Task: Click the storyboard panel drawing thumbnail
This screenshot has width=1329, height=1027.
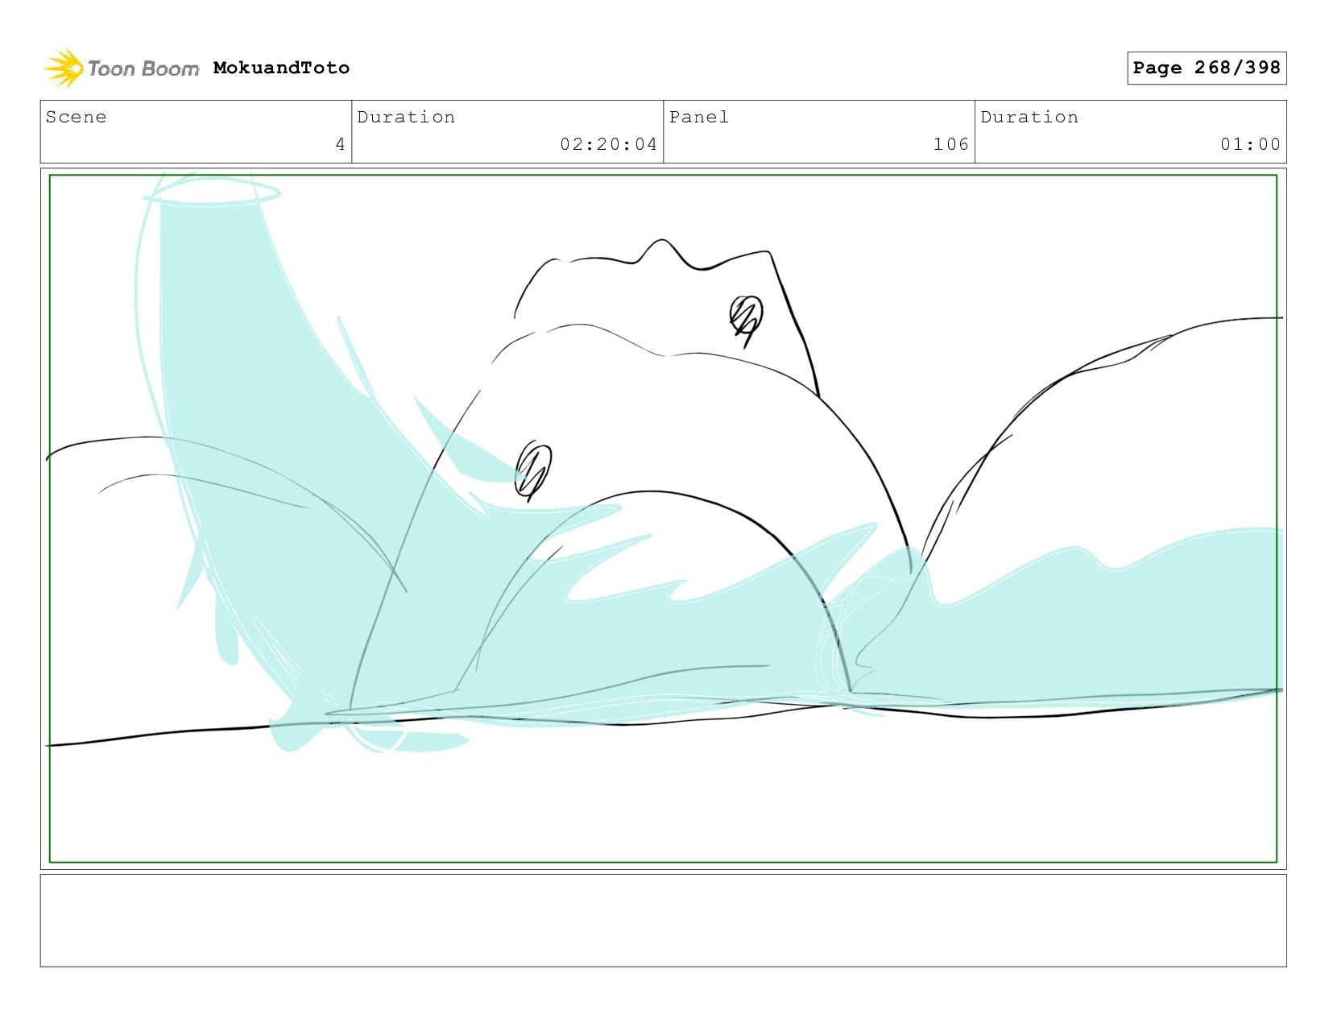Action: click(663, 518)
